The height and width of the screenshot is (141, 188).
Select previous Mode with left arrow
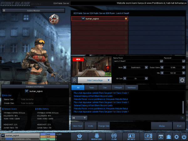tap(125, 67)
